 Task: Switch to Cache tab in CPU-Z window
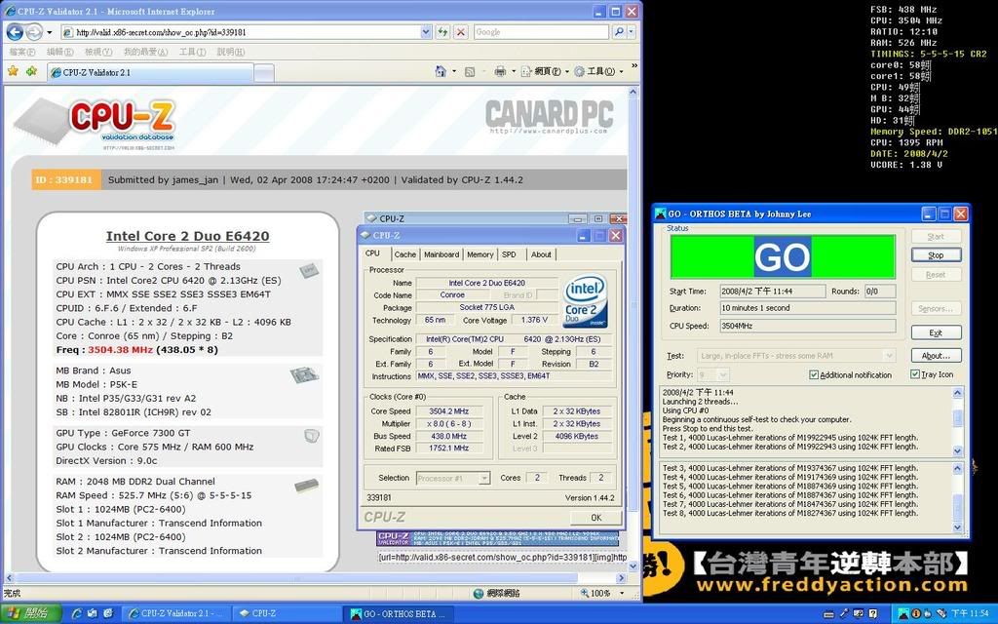[x=404, y=254]
